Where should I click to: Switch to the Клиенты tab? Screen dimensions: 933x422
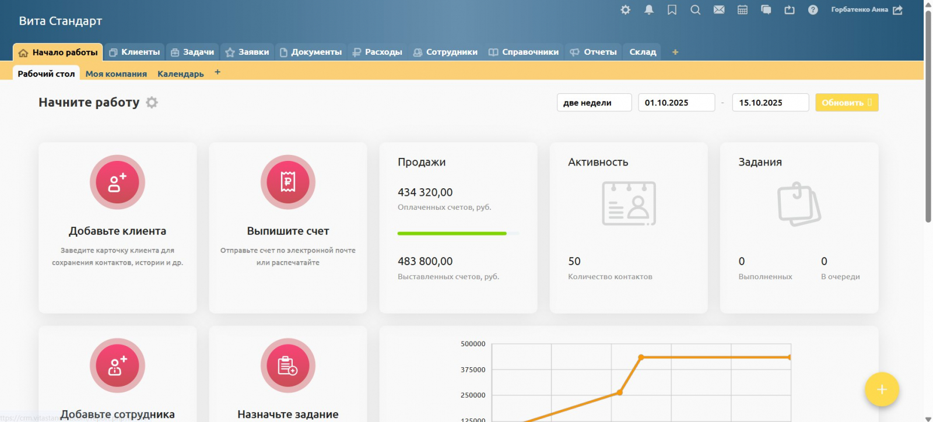pos(135,52)
